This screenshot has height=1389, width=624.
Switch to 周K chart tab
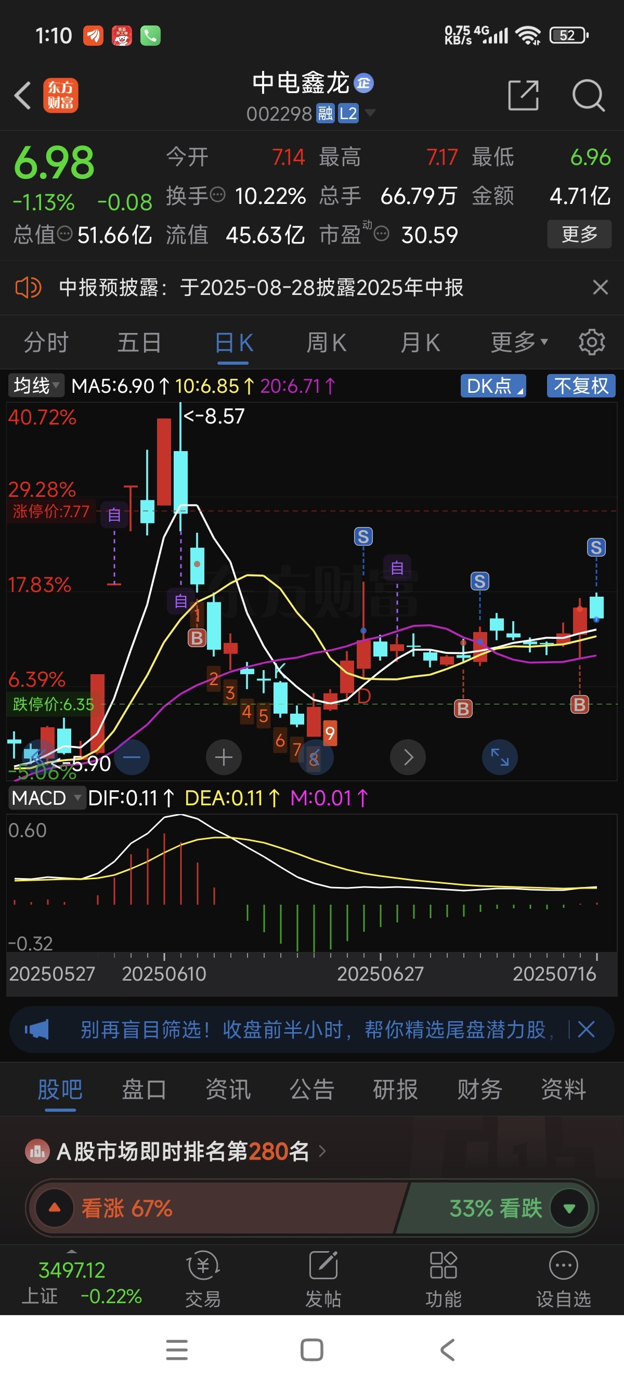(327, 342)
